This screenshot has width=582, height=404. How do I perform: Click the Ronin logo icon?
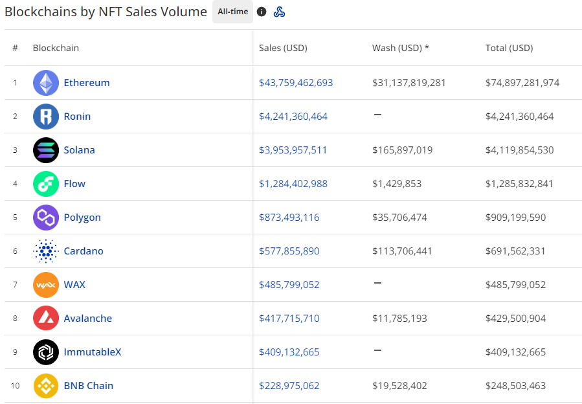click(x=46, y=117)
